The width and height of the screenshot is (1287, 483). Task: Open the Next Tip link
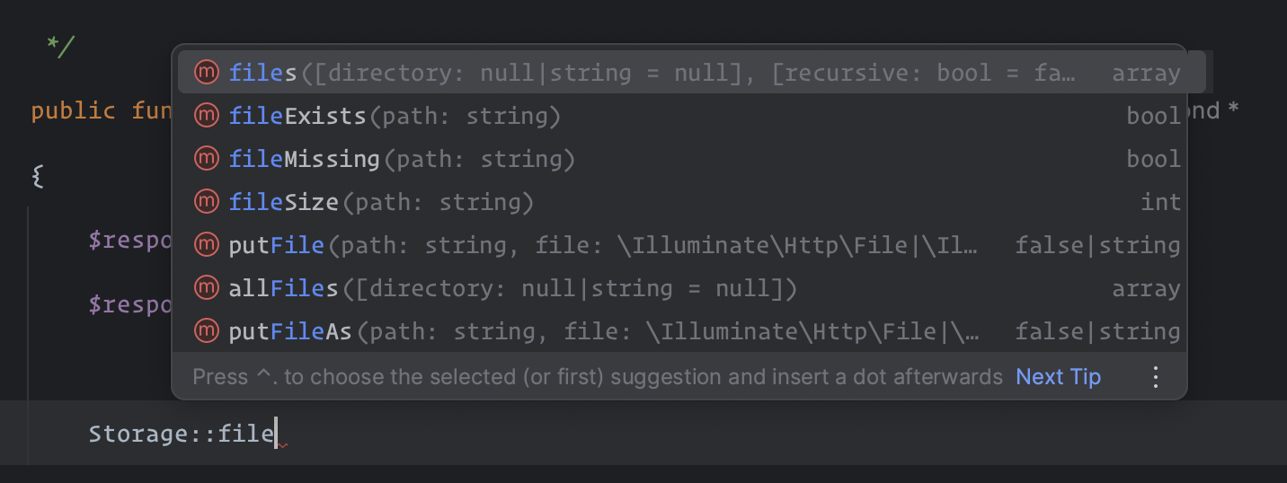click(x=1058, y=377)
